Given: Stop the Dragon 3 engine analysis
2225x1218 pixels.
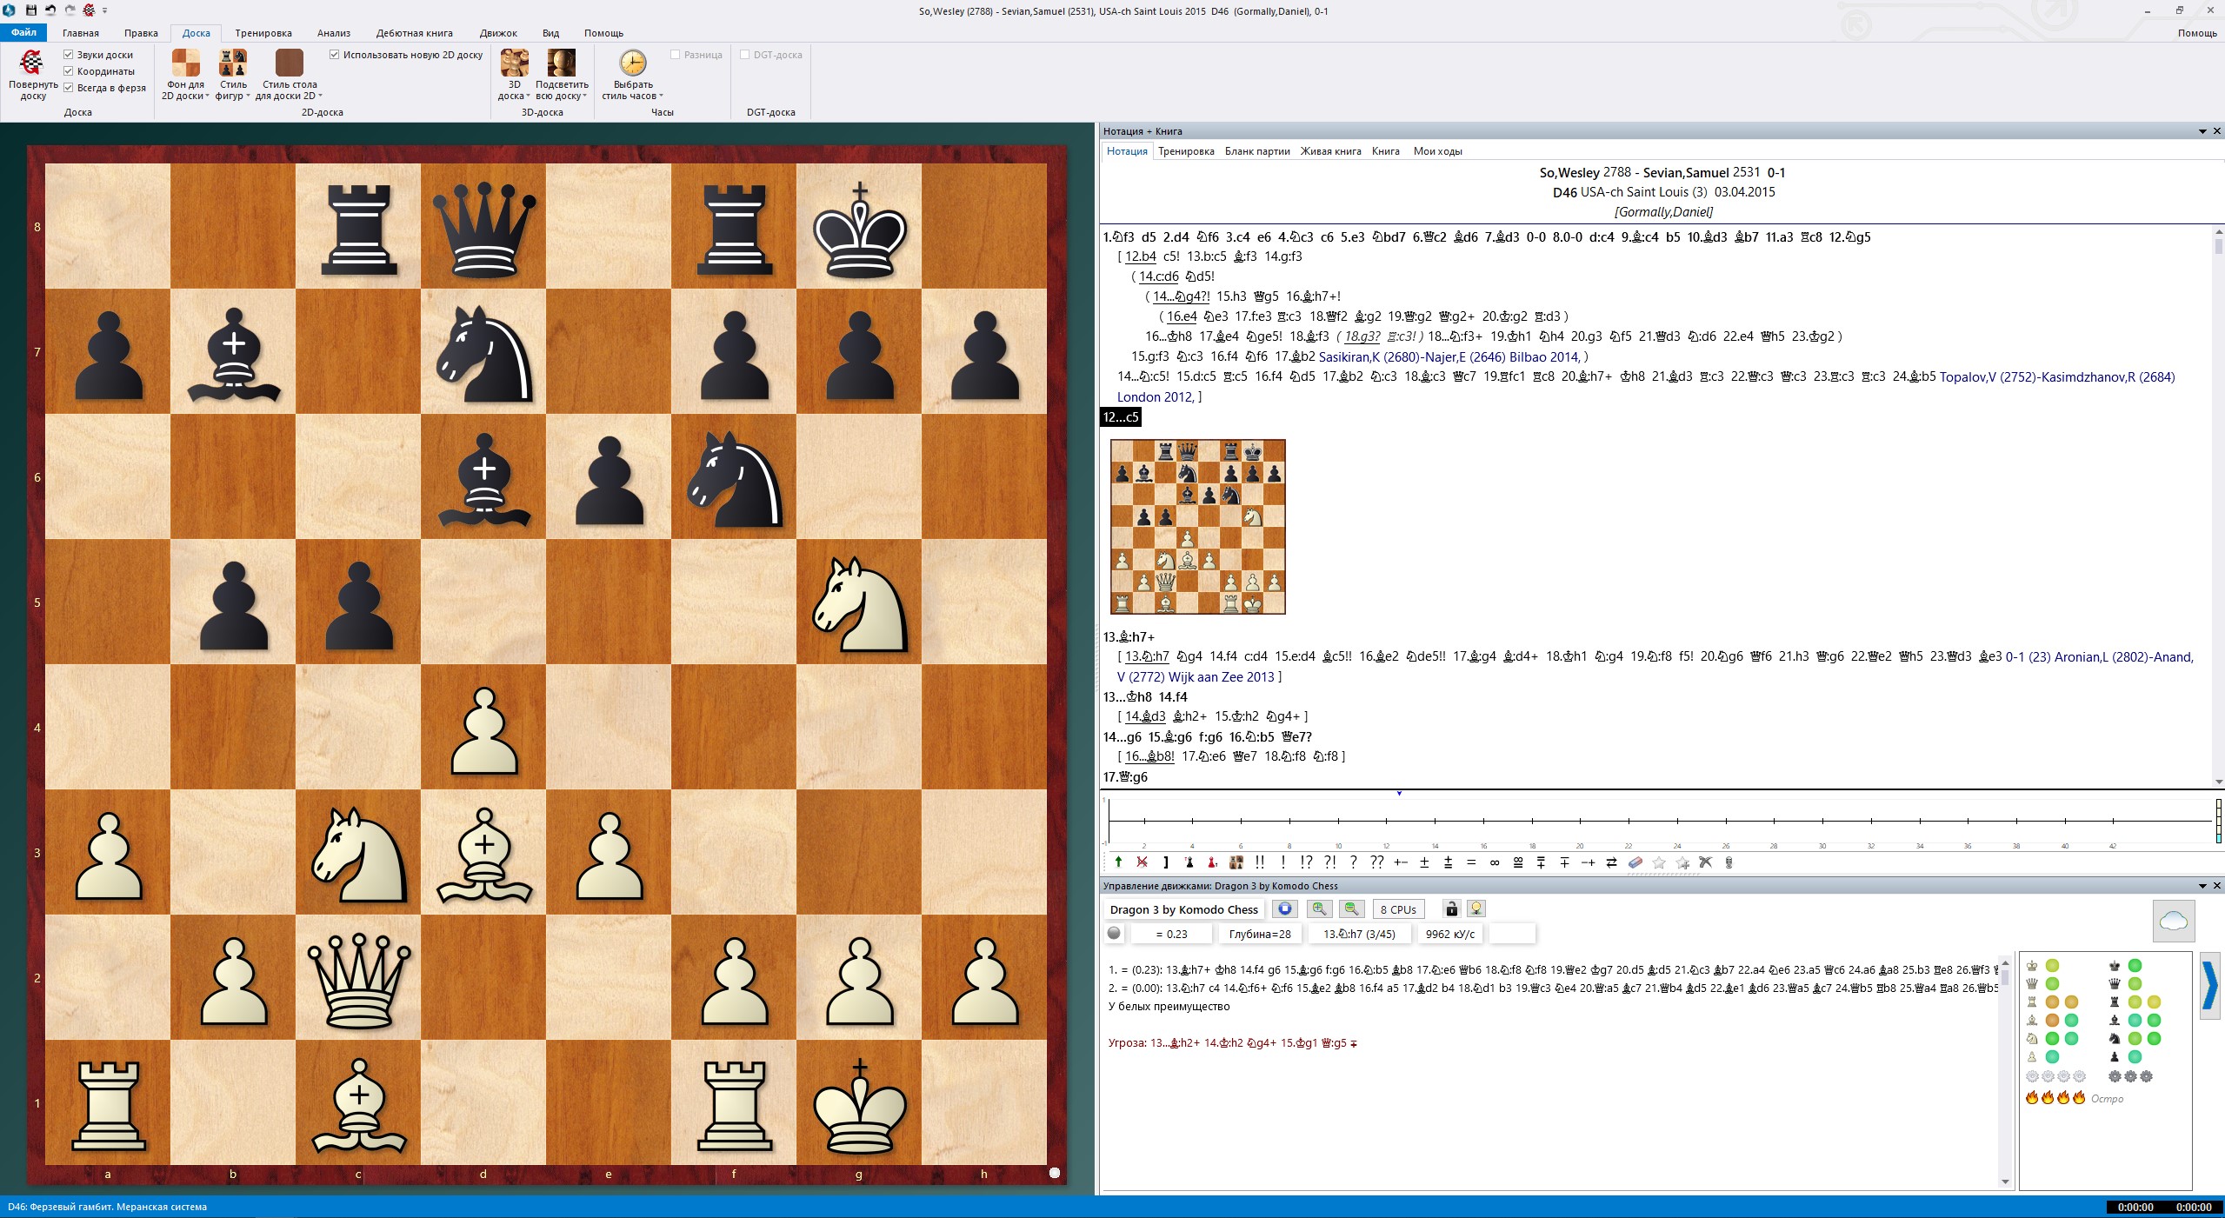Looking at the screenshot, I should 1284,909.
